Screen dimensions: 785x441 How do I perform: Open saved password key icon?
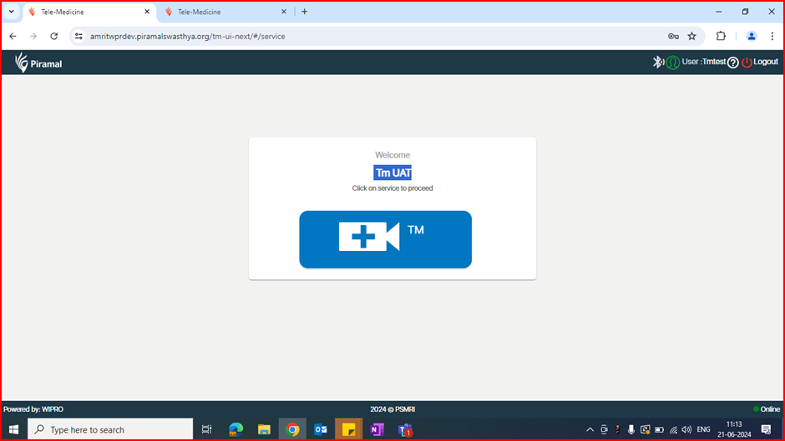point(673,36)
